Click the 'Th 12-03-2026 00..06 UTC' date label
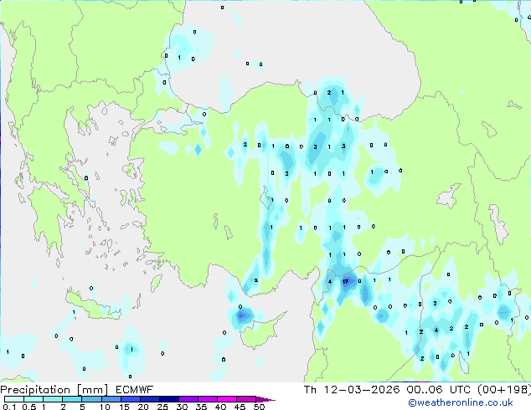 click(387, 390)
